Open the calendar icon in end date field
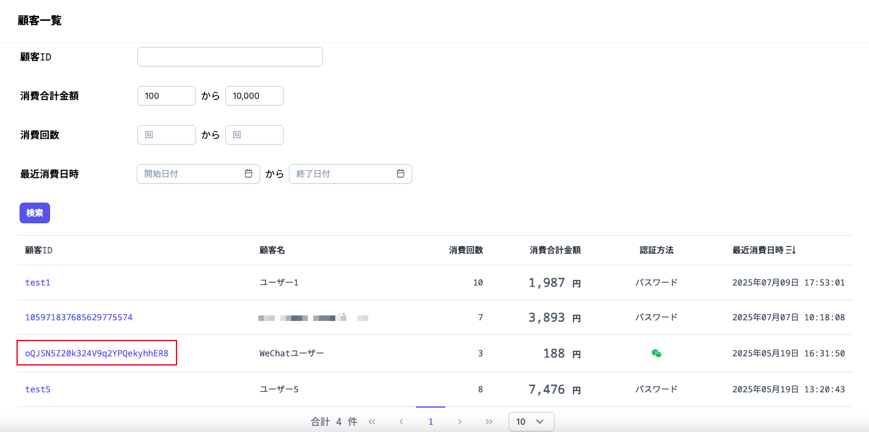 pos(401,174)
